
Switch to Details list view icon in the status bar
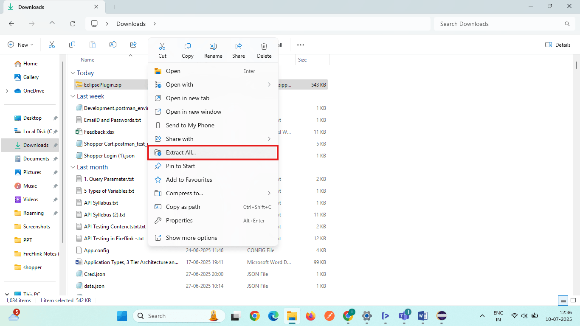[x=563, y=301]
